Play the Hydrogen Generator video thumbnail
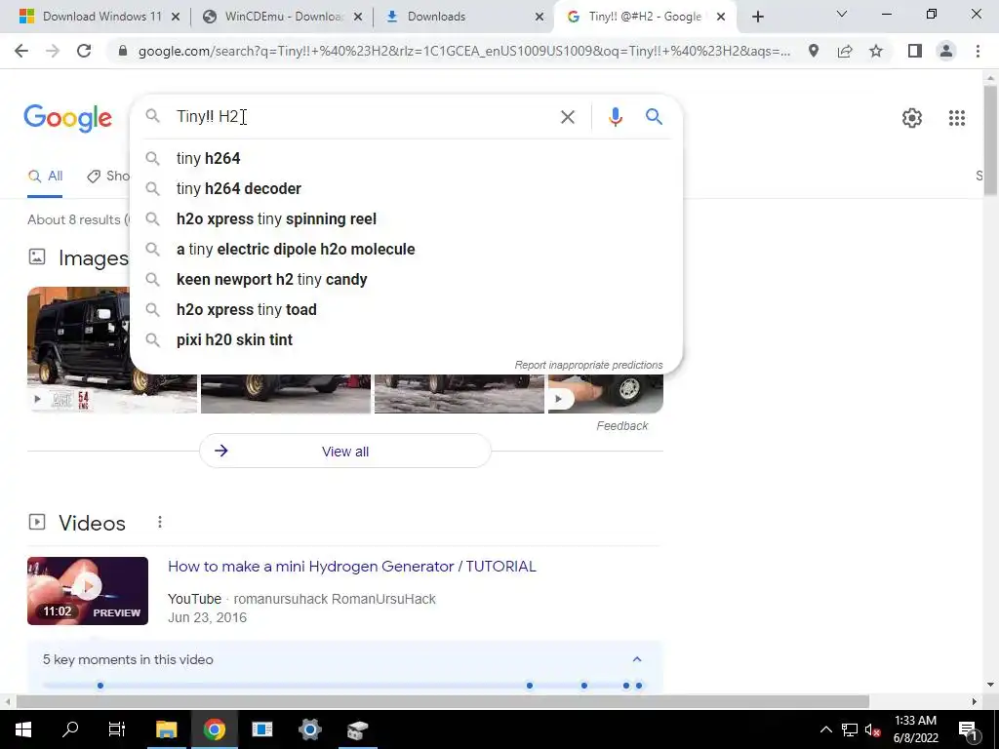999x749 pixels. coord(88,590)
